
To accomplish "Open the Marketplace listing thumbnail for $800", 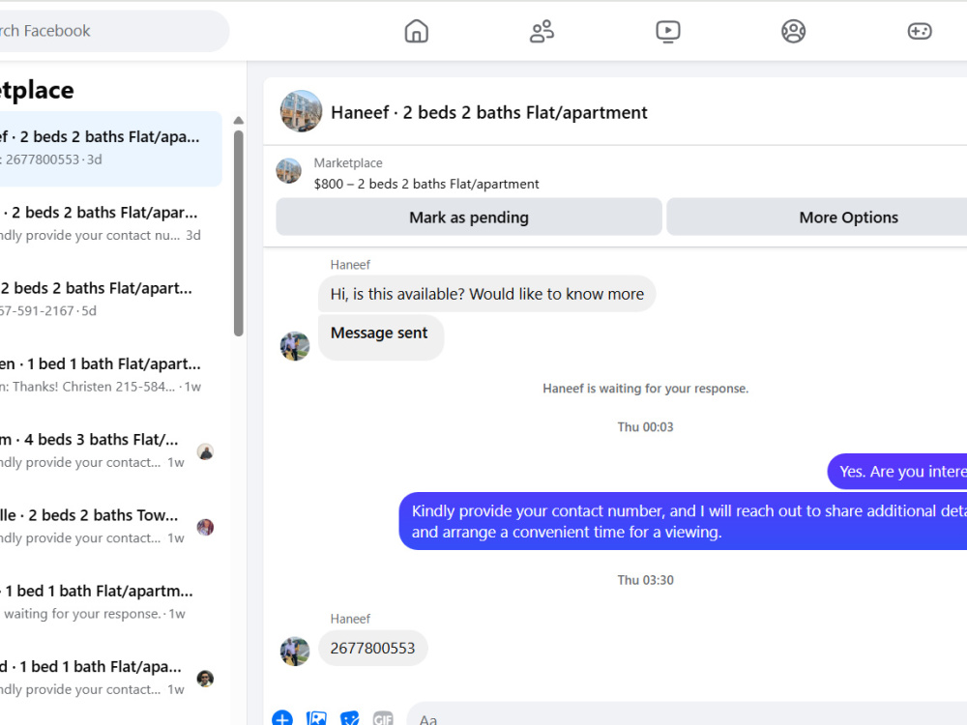I will coord(288,171).
